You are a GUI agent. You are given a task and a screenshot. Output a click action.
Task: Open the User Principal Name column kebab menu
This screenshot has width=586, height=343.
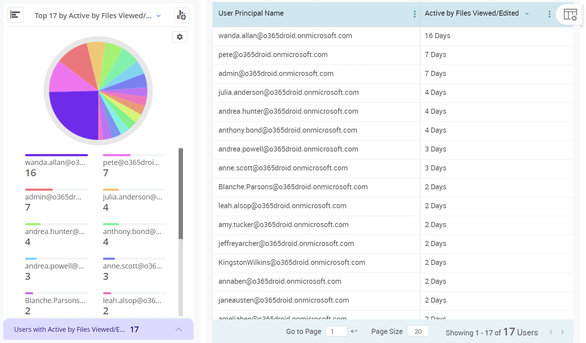tap(414, 14)
